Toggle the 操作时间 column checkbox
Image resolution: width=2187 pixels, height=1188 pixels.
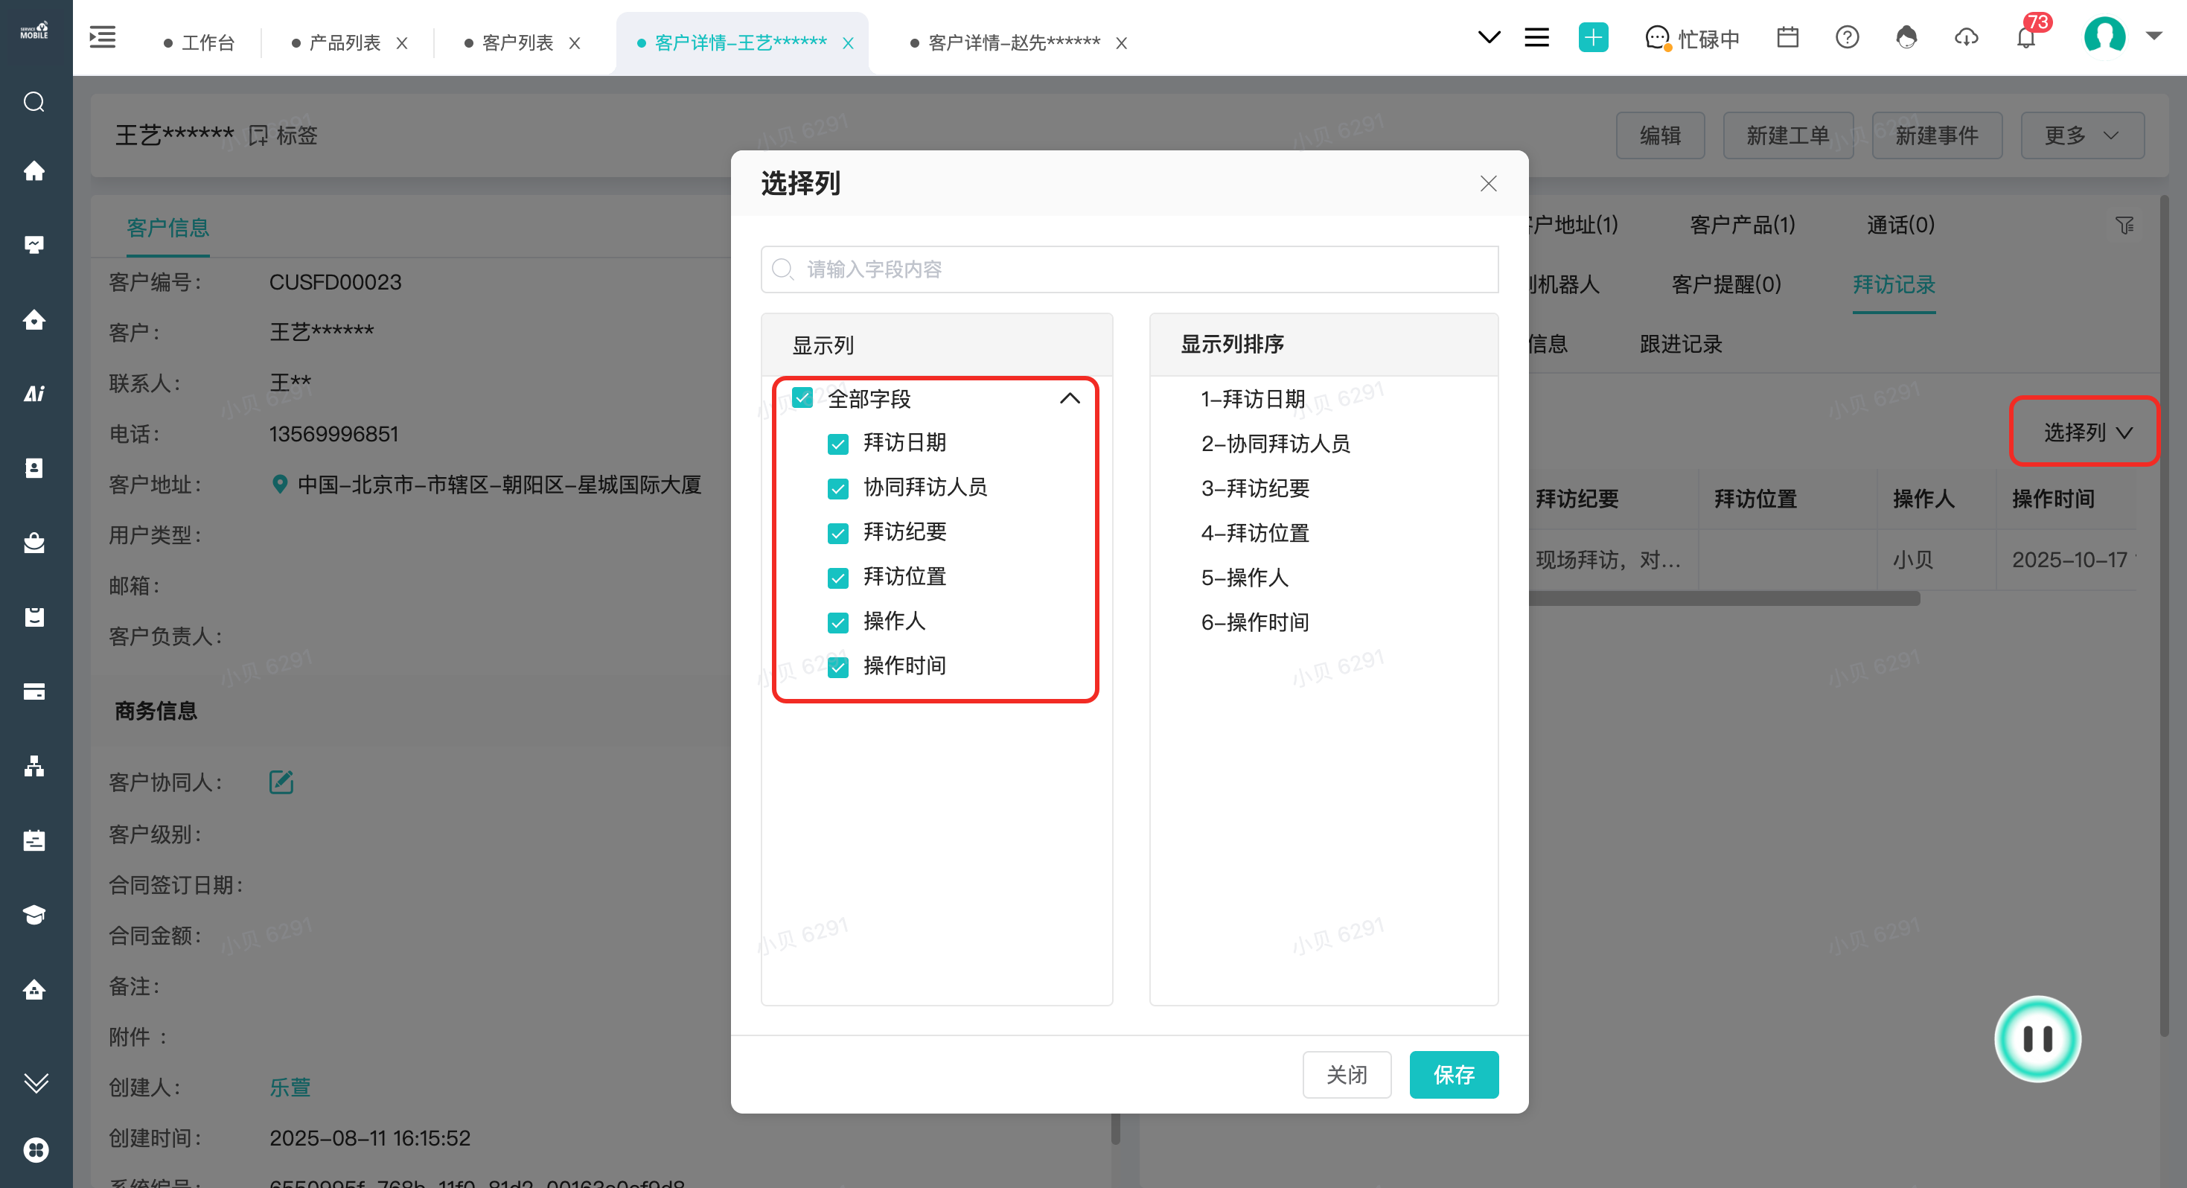838,667
